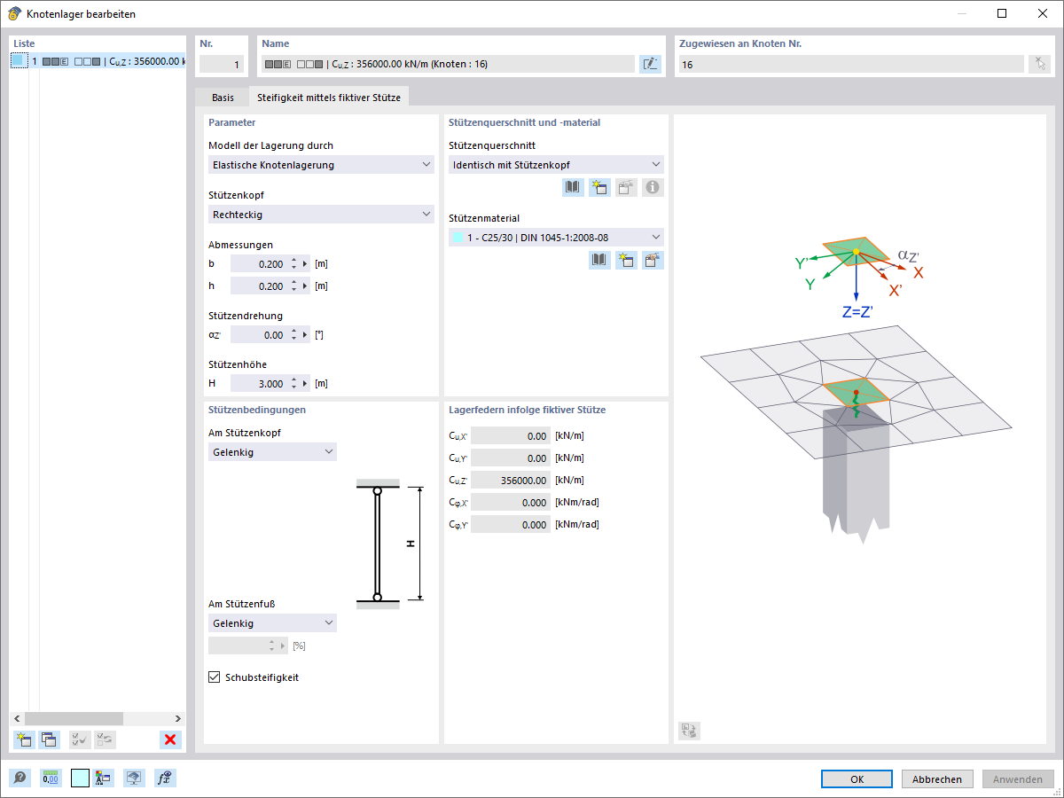
Task: Click the view toggle icon below 3D preview
Action: [x=689, y=730]
